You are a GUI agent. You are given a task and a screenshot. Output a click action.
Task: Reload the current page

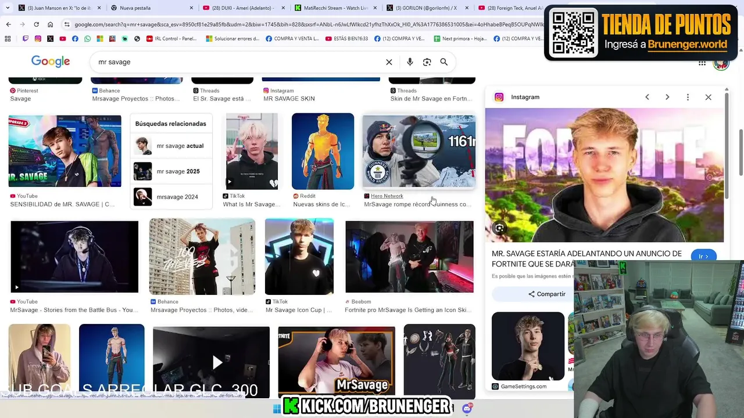point(36,24)
